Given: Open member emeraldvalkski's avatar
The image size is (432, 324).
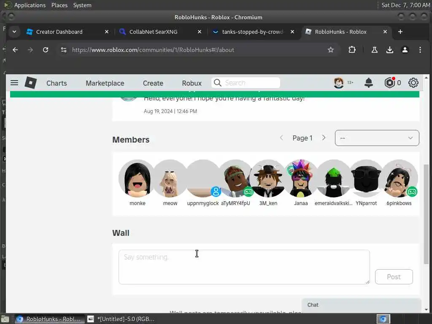Looking at the screenshot, I should 334,178.
